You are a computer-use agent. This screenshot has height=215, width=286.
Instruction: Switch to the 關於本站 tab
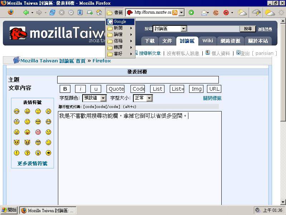258,41
